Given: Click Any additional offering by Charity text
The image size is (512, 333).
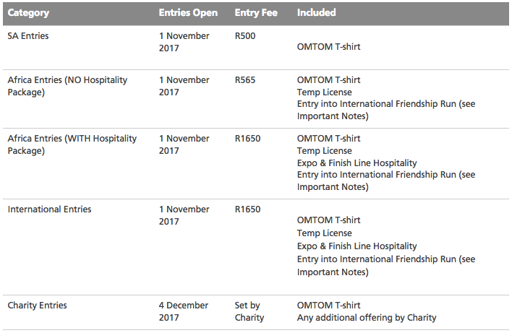Looking at the screenshot, I should (x=367, y=318).
